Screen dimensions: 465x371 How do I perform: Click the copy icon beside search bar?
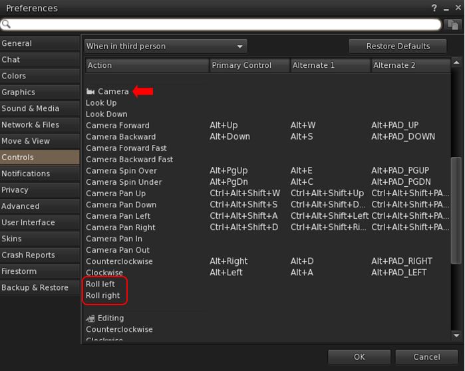click(x=453, y=25)
